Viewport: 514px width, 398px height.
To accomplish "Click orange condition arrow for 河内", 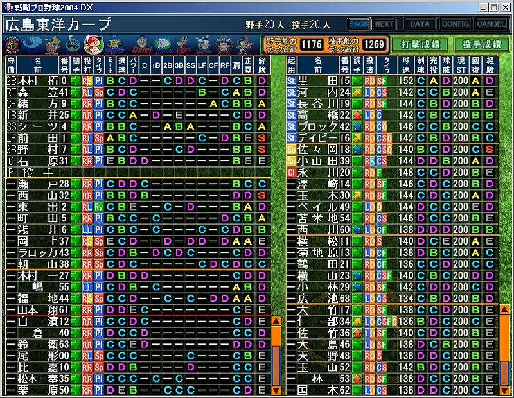I will click(357, 92).
